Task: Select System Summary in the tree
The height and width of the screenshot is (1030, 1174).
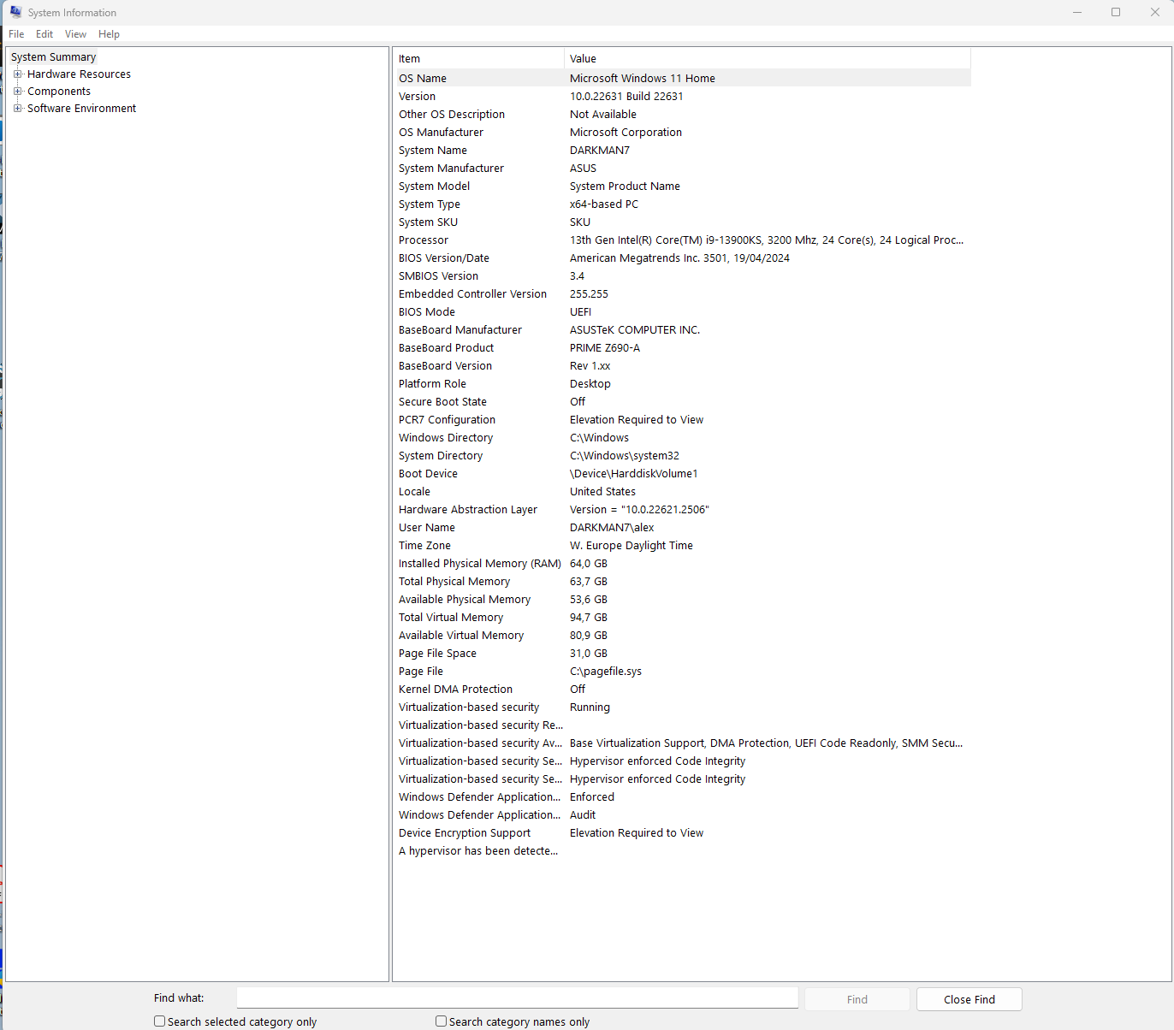Action: [x=53, y=57]
